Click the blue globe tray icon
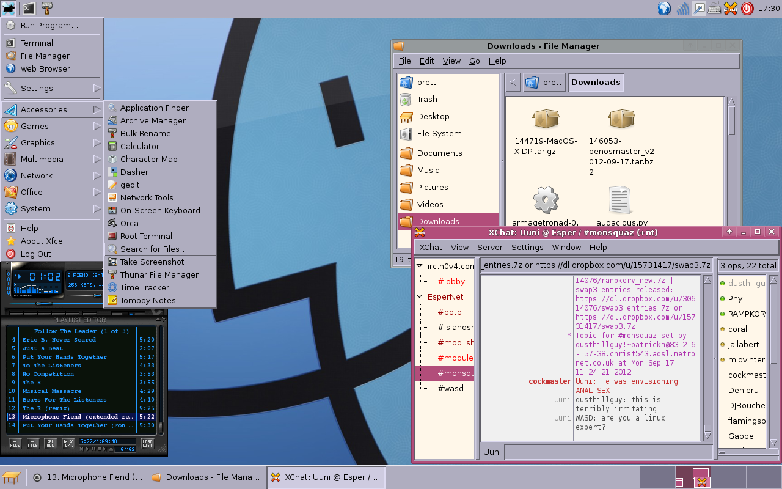 coord(664,9)
